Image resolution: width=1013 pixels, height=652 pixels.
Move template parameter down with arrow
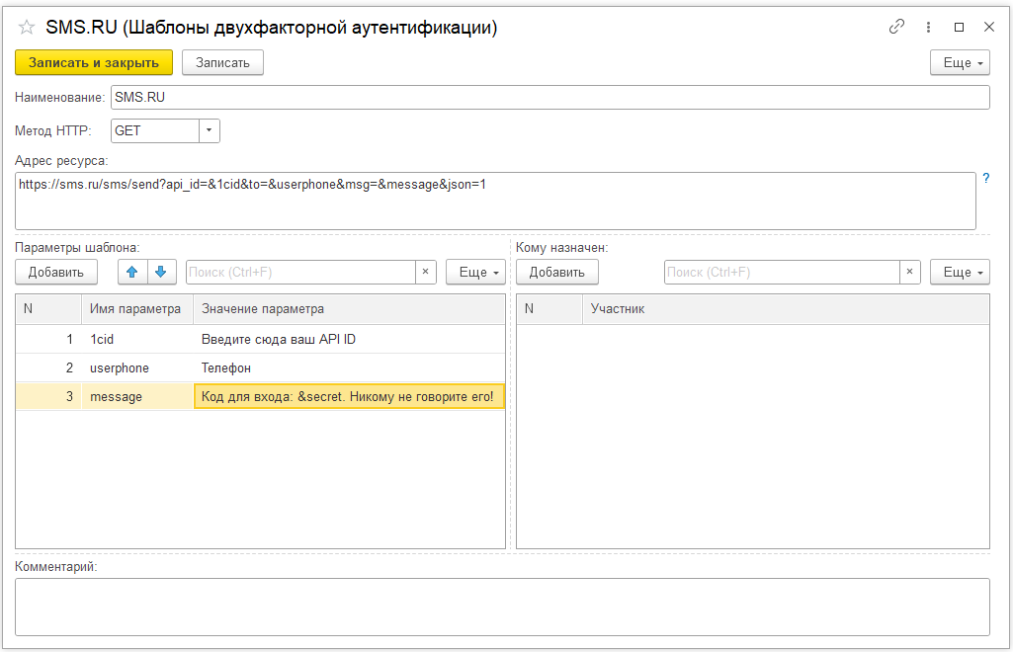(x=160, y=272)
